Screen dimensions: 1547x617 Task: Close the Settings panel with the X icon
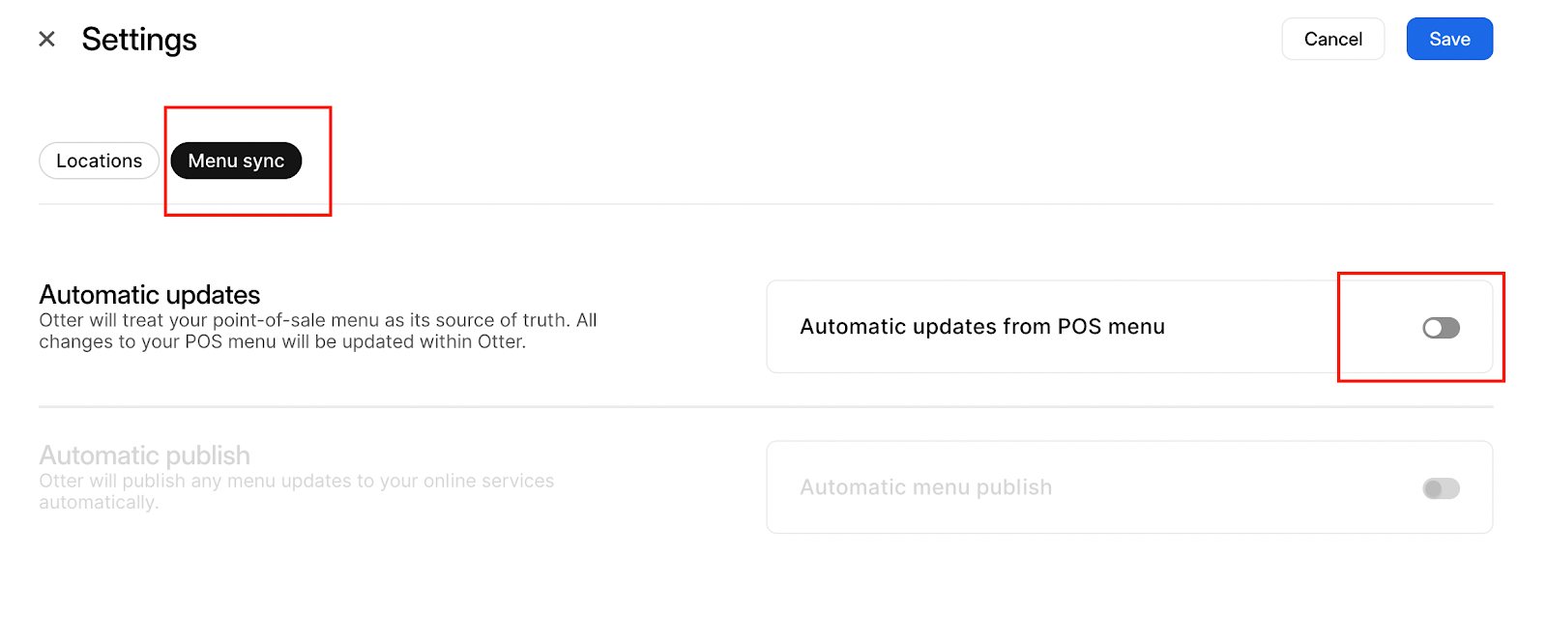point(45,39)
